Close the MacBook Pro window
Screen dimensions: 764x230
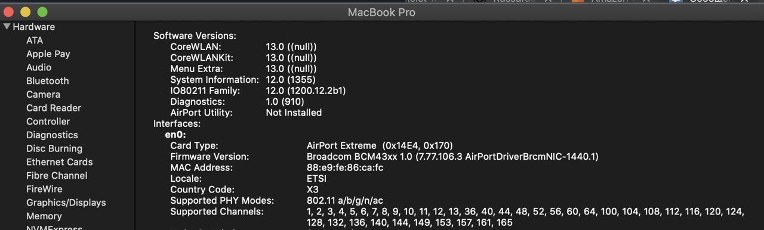8,12
